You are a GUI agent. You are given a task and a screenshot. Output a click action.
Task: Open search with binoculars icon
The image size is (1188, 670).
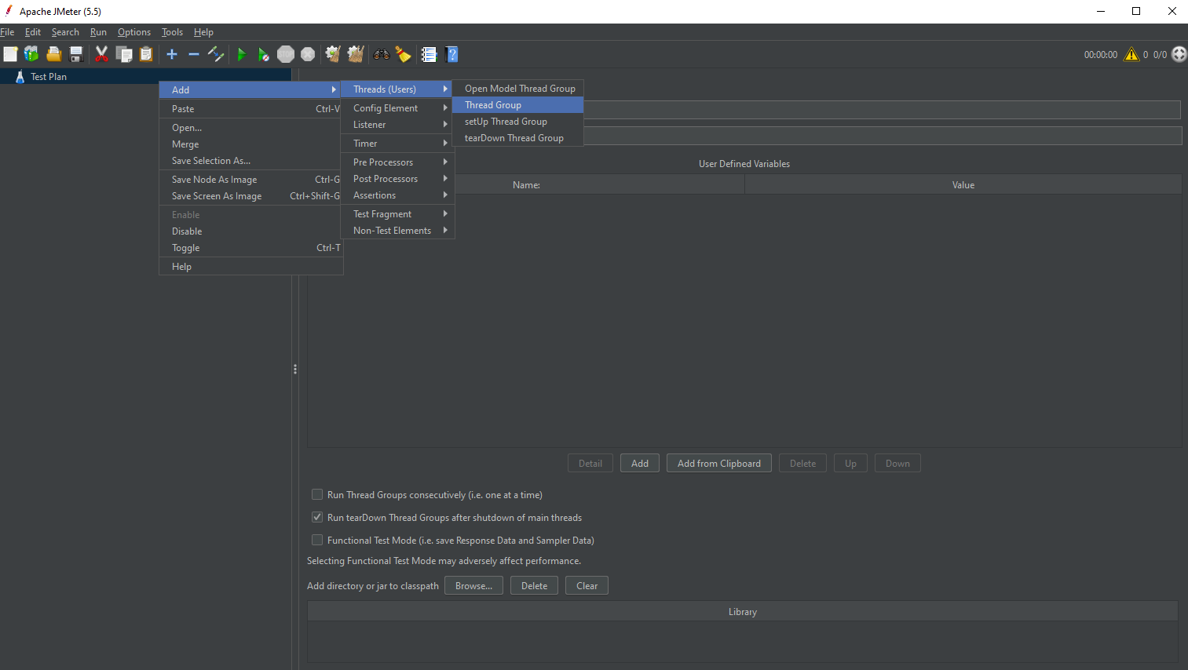(x=382, y=54)
